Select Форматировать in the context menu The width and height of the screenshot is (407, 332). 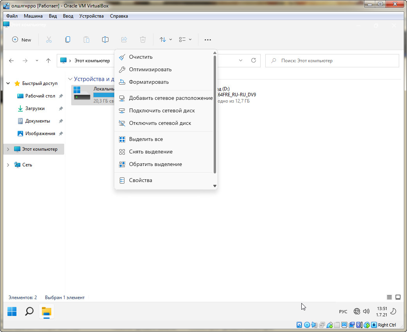pyautogui.click(x=149, y=82)
